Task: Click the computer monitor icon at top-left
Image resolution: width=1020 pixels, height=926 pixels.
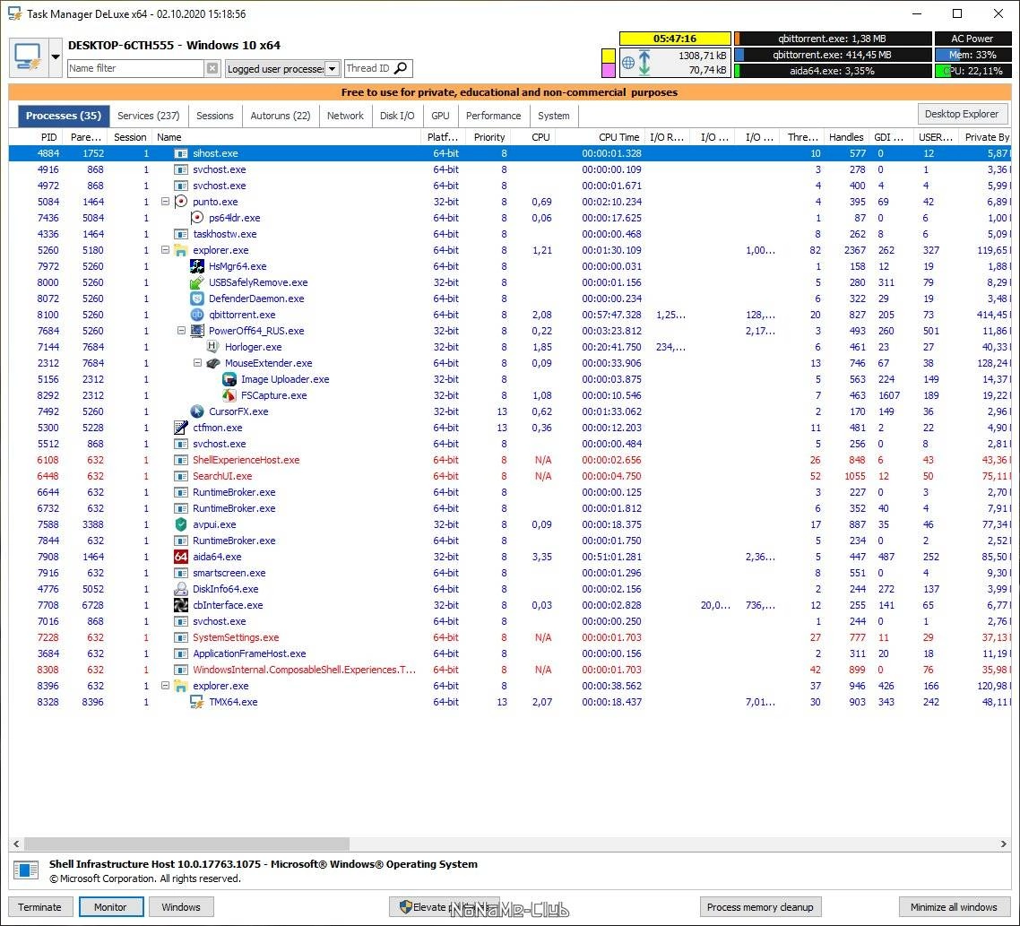Action: [x=28, y=57]
